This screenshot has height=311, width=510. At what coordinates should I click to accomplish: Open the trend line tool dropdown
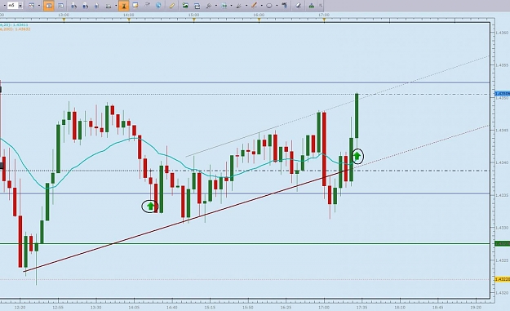click(x=261, y=6)
